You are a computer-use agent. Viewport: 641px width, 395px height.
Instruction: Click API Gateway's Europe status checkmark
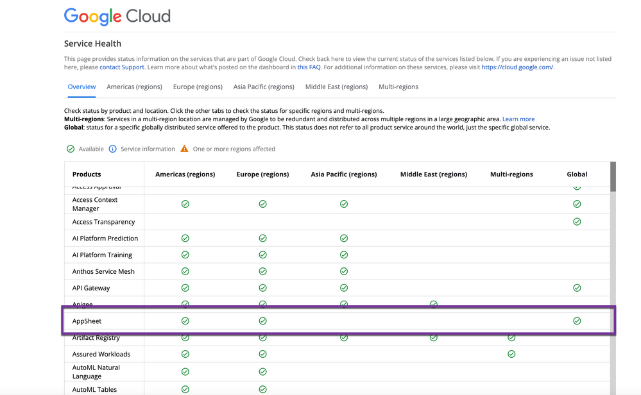pyautogui.click(x=263, y=288)
